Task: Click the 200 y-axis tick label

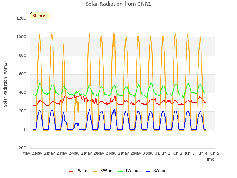Action: point(23,111)
